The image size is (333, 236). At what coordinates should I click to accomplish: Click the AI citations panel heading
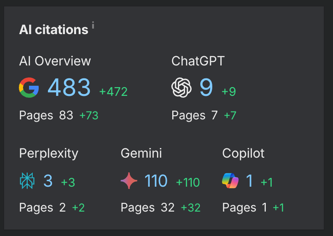53,30
